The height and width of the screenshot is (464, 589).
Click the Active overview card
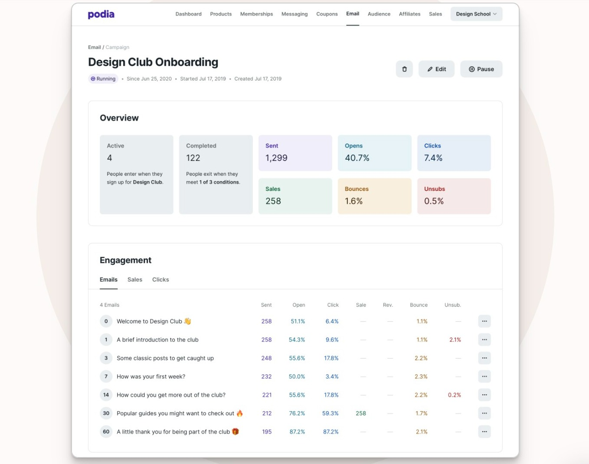point(137,174)
